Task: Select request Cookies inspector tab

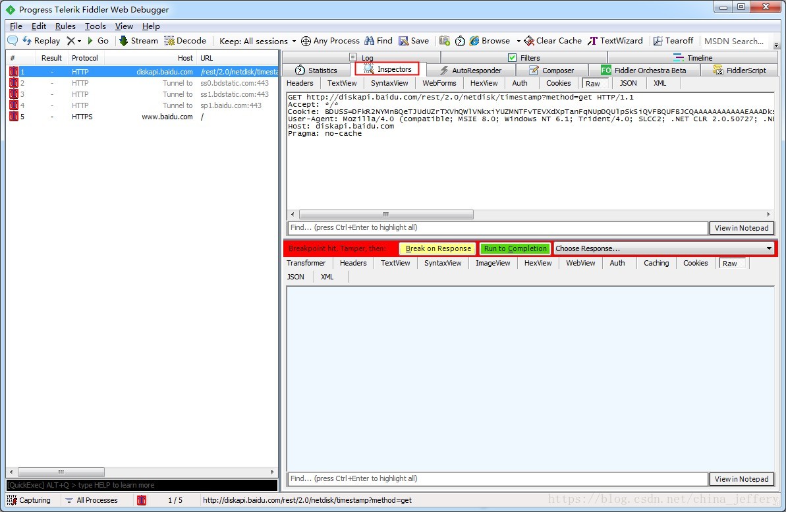Action: [559, 83]
